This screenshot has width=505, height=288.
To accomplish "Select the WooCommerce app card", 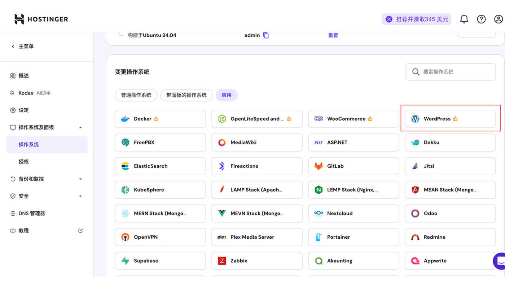I will 353,119.
